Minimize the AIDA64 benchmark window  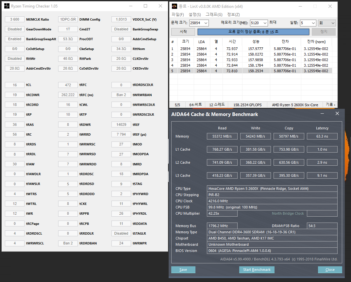click(322, 114)
